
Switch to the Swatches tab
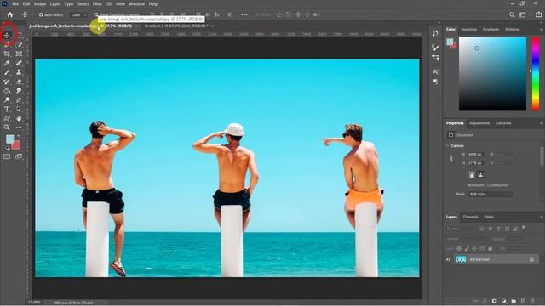click(469, 30)
